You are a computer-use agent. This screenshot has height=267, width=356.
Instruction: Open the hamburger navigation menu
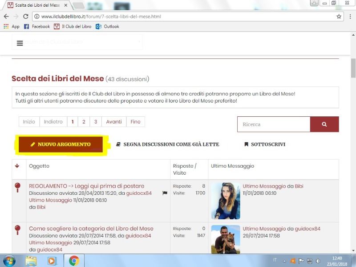(x=20, y=43)
